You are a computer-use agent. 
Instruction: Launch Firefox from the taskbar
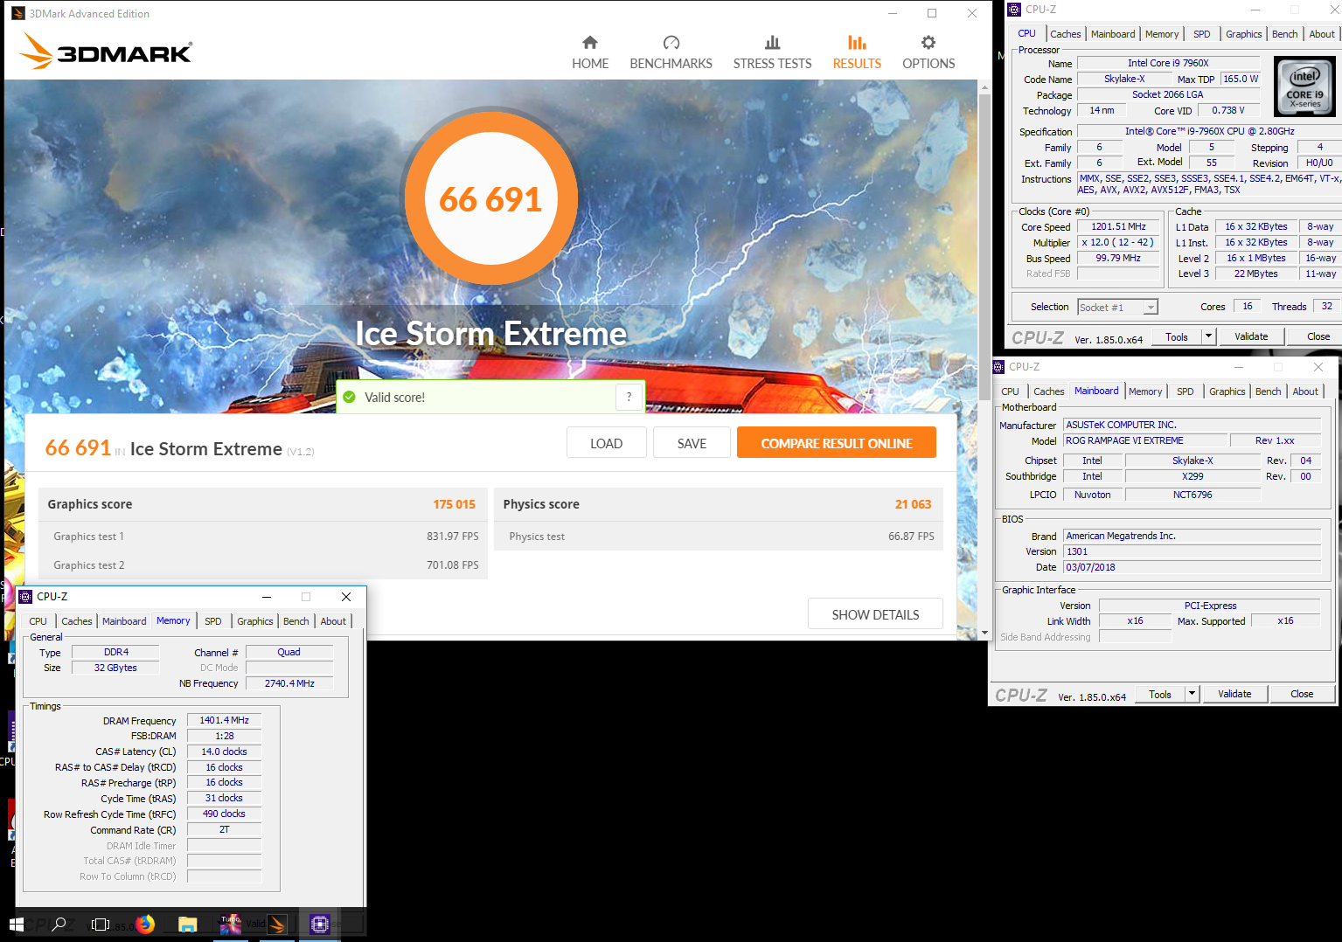(x=145, y=924)
